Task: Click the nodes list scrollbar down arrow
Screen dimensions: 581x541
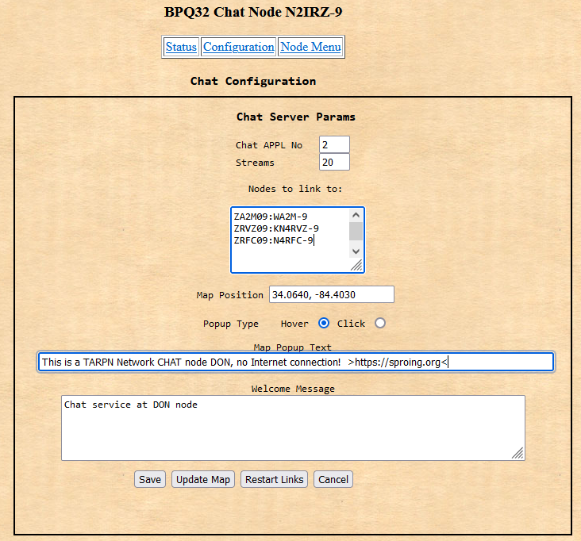Action: point(356,251)
